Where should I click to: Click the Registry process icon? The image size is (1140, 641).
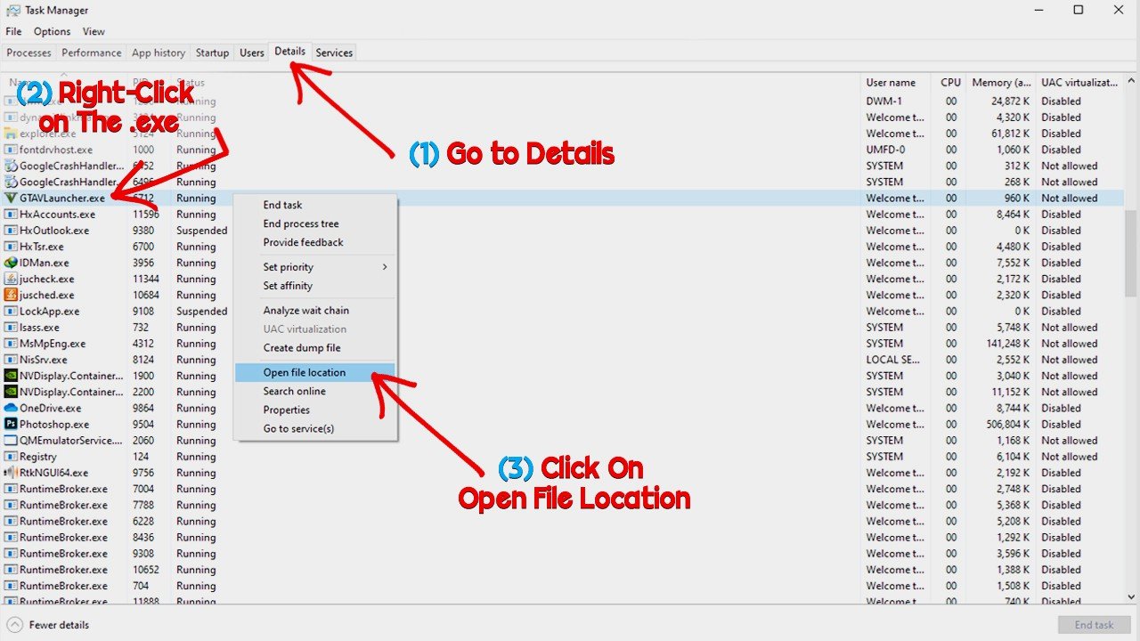point(12,457)
